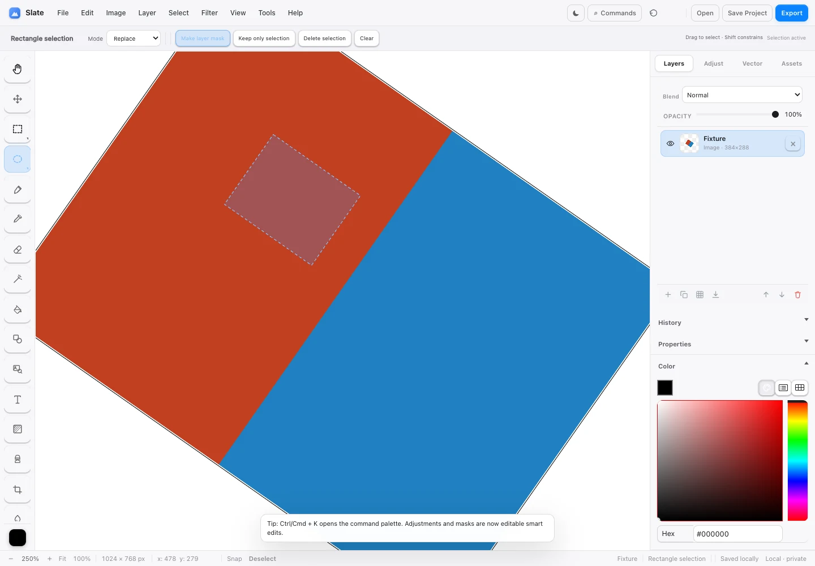Viewport: 815px width, 566px height.
Task: Add a new layer with plus icon
Action: [668, 295]
